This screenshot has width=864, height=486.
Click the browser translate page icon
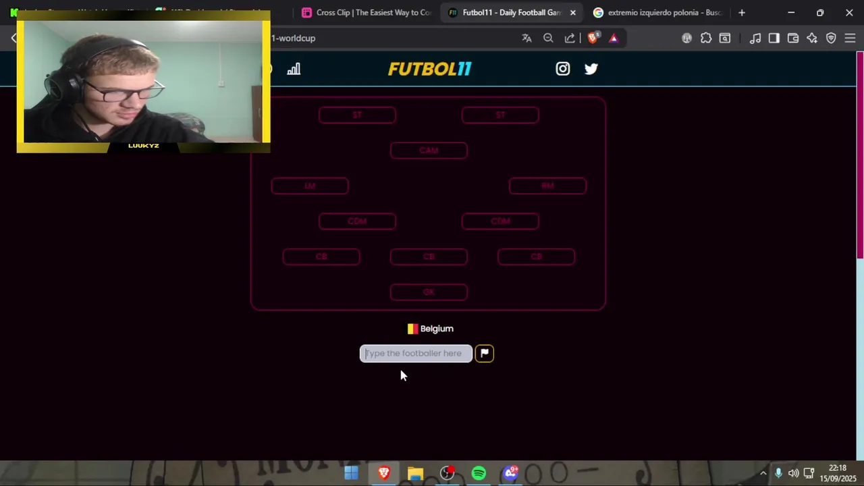point(526,38)
